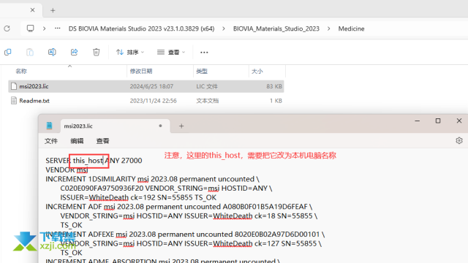Open the more options ellipsis in Explorer toolbar
The image size is (468, 263).
pyautogui.click(x=204, y=53)
